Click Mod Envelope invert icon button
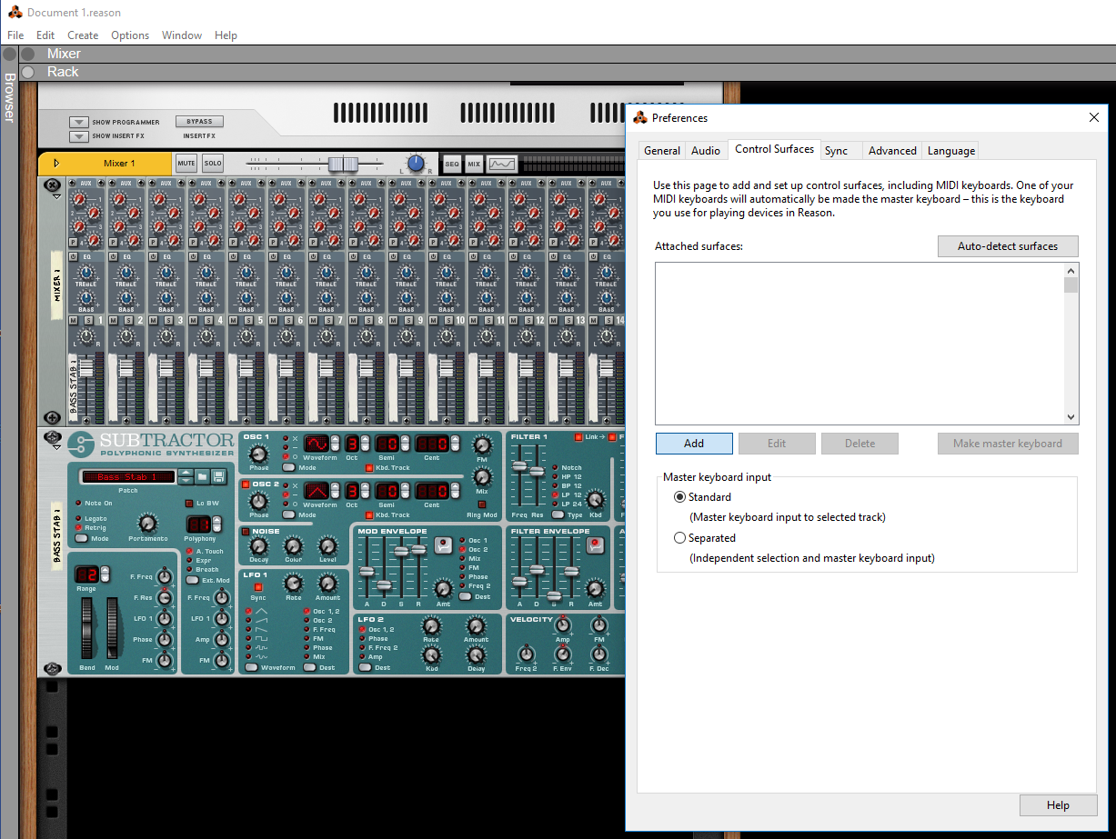This screenshot has height=839, width=1116. [x=443, y=545]
